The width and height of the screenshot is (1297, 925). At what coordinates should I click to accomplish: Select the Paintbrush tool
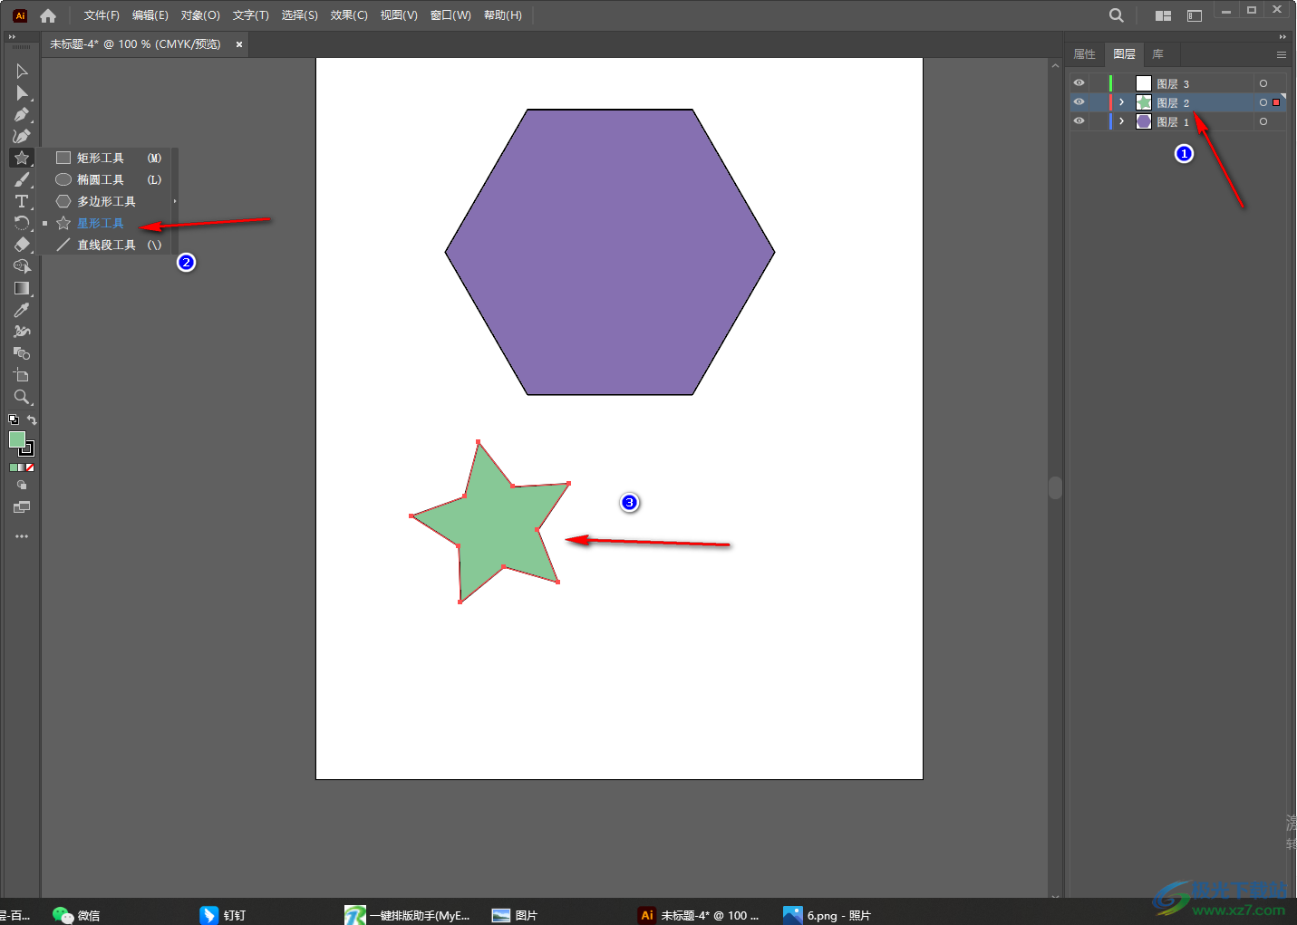click(22, 179)
